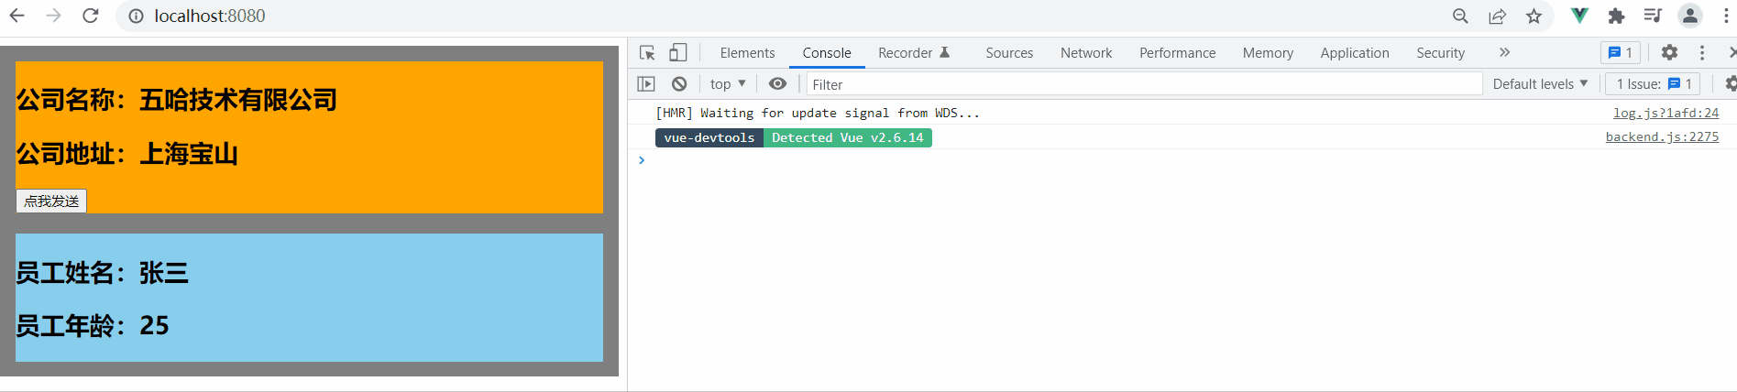Click the zoom level magnifier icon
This screenshot has width=1737, height=392.
click(x=1460, y=16)
